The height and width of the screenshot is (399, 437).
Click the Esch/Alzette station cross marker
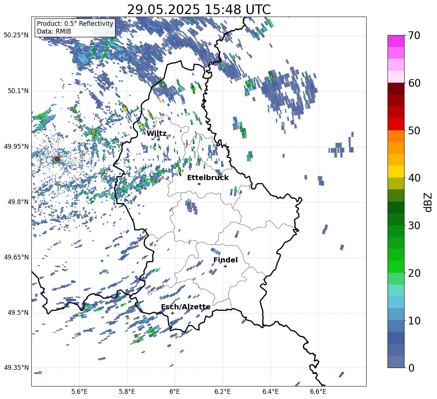[172, 313]
